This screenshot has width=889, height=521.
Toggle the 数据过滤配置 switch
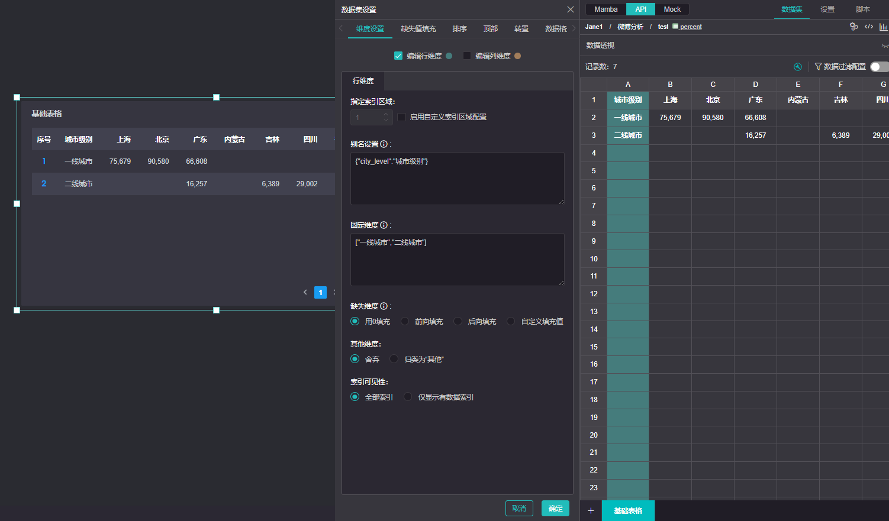(879, 67)
